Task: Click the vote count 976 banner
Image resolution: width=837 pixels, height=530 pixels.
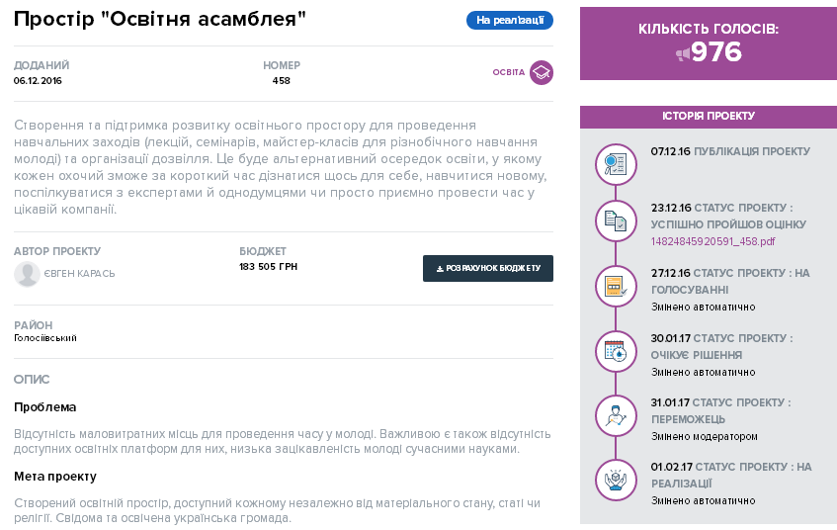Action: pyautogui.click(x=709, y=44)
